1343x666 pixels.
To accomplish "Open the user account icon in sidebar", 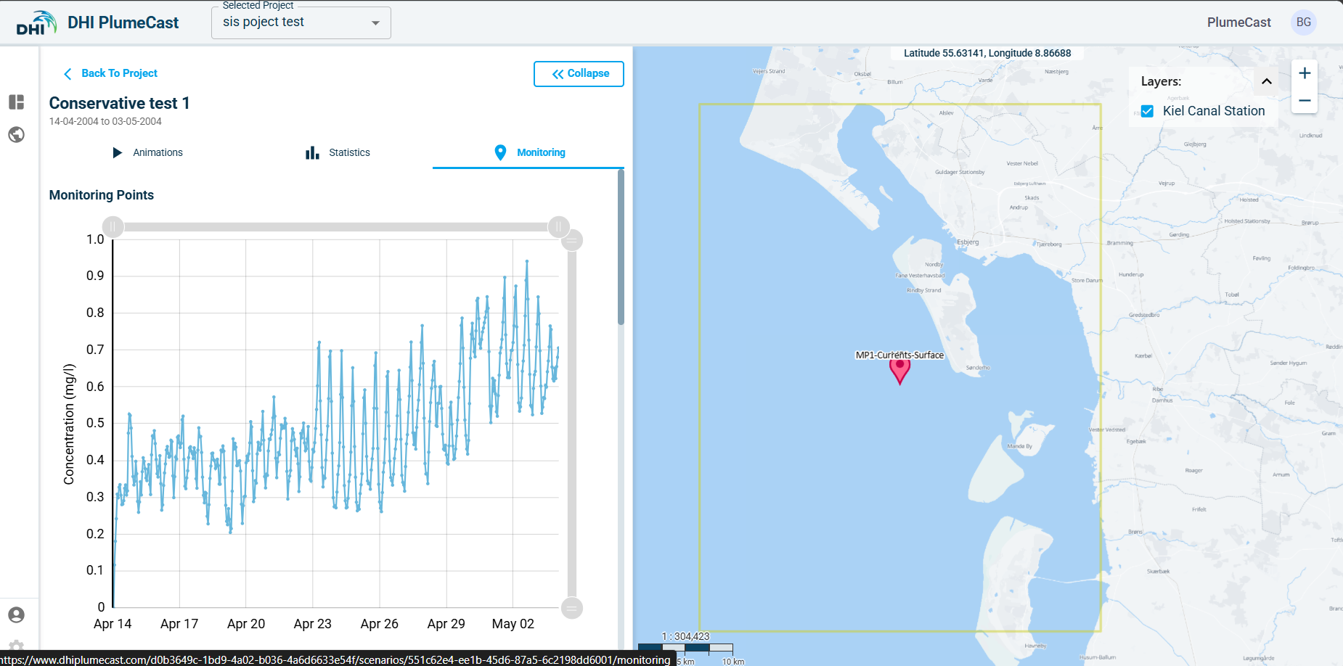I will (x=16, y=615).
